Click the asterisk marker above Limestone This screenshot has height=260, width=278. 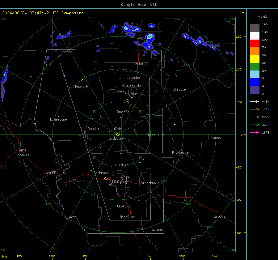(x=58, y=117)
